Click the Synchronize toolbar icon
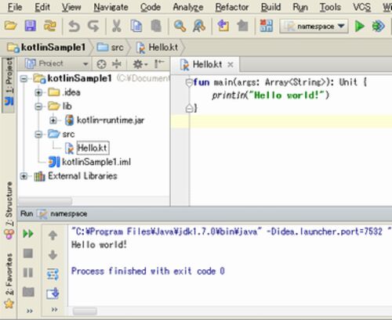Viewport: 392px width, 320px height. click(50, 26)
